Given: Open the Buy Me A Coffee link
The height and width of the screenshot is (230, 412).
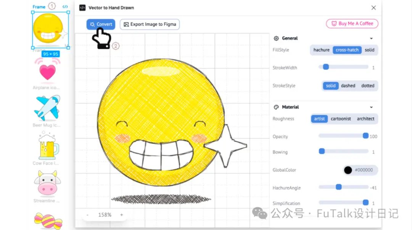Looking at the screenshot, I should (352, 23).
